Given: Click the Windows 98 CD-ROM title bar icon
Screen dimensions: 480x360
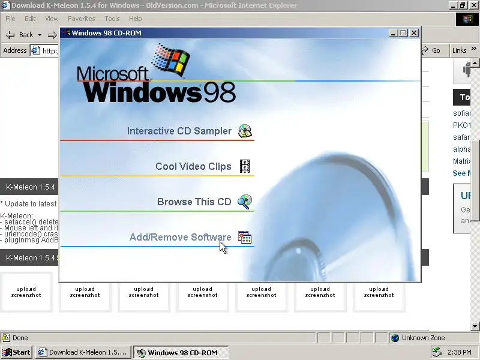Looking at the screenshot, I should (65, 33).
